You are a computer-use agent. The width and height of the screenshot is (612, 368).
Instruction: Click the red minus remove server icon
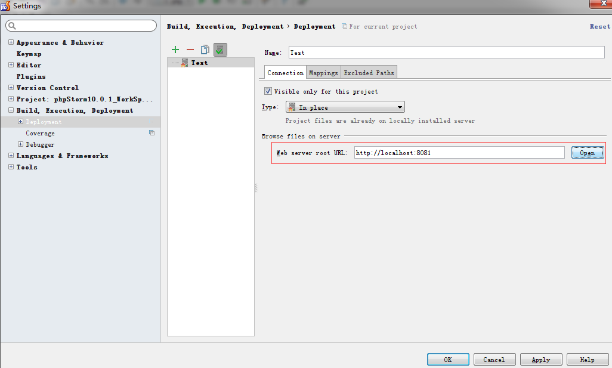tap(190, 50)
